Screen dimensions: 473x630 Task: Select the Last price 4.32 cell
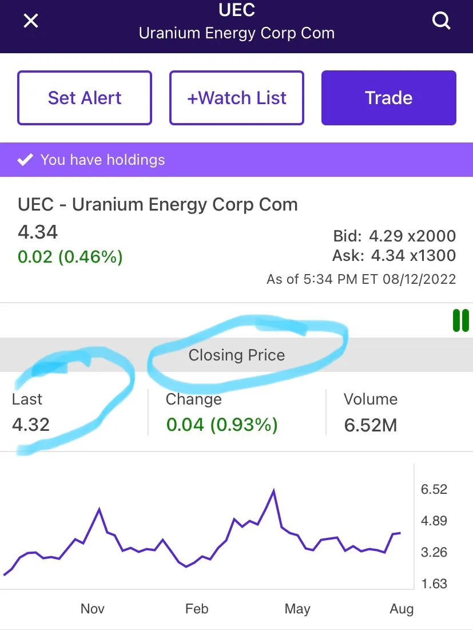pyautogui.click(x=74, y=412)
